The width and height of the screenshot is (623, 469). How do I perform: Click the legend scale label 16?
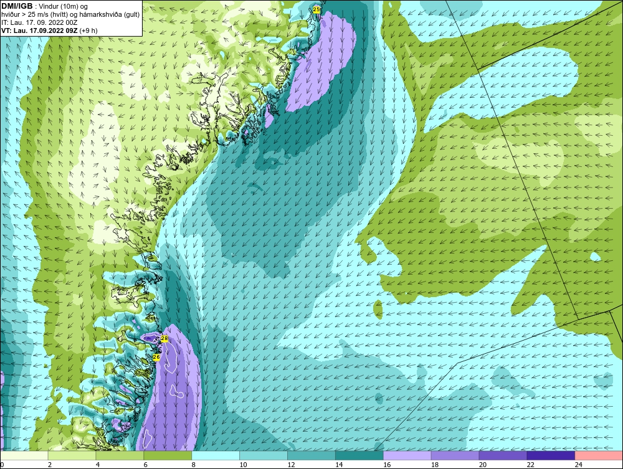(387, 465)
